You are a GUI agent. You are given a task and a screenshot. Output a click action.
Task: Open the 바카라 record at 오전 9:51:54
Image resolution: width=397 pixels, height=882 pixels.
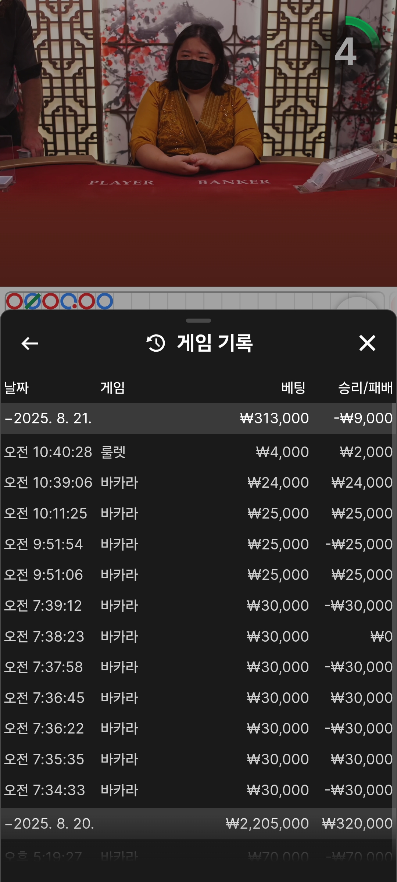point(198,544)
